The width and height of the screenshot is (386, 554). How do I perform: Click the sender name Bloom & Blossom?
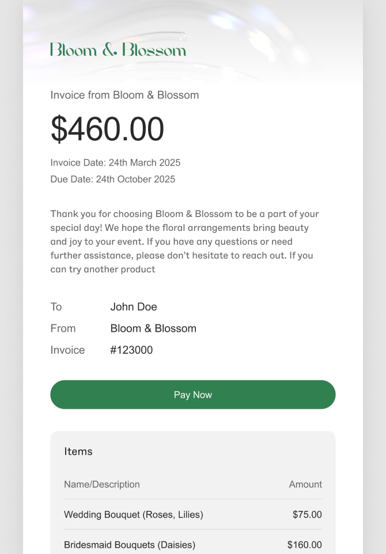tap(153, 328)
